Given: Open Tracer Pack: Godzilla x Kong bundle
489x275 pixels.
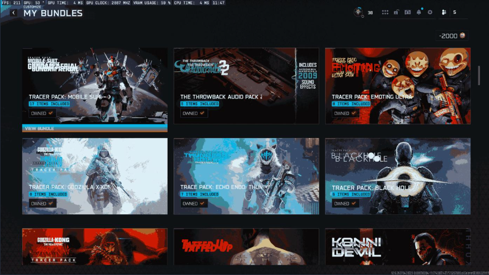Looking at the screenshot, I should [x=95, y=176].
